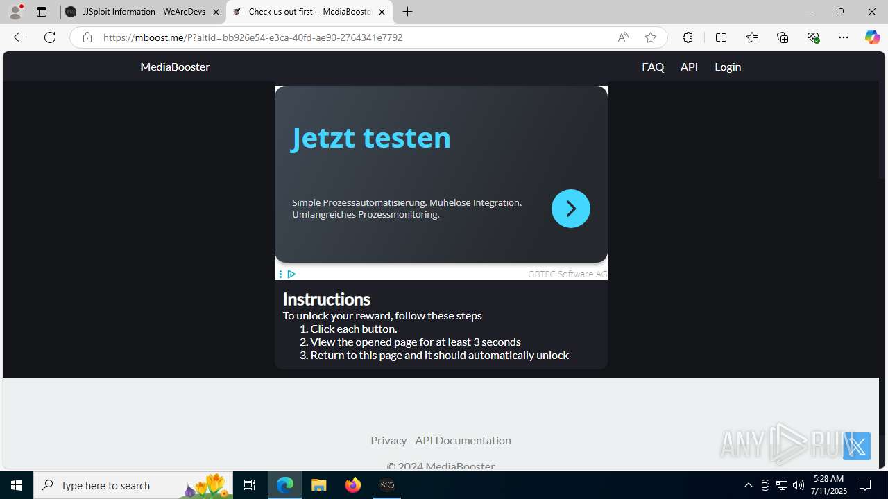Launch Firefox from the taskbar
This screenshot has height=499, width=888.
point(353,485)
